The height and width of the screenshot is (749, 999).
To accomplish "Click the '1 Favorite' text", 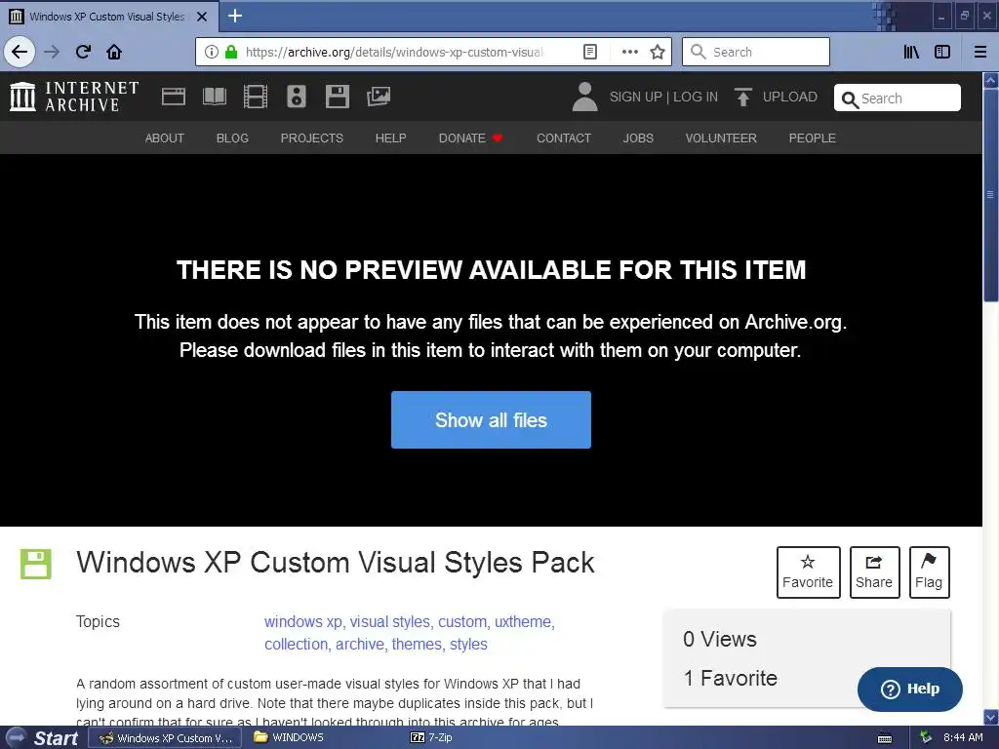I will 730,679.
